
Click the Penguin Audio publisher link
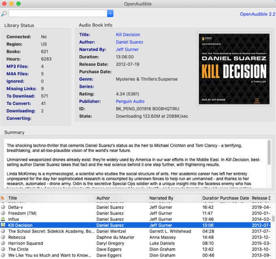(130, 101)
